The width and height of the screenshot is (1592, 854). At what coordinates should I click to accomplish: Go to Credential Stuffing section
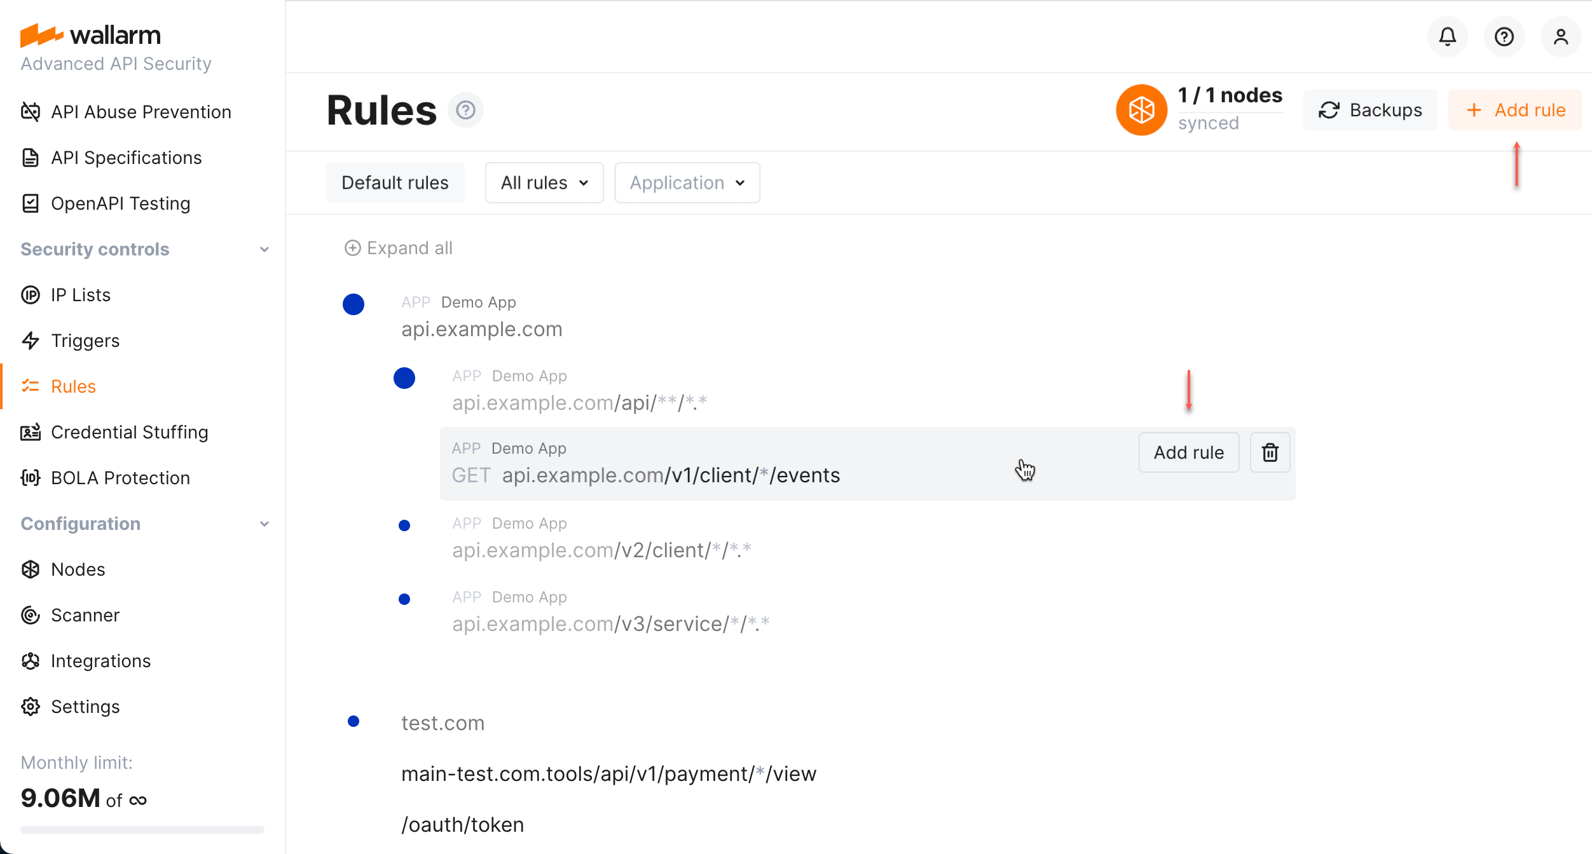point(129,432)
